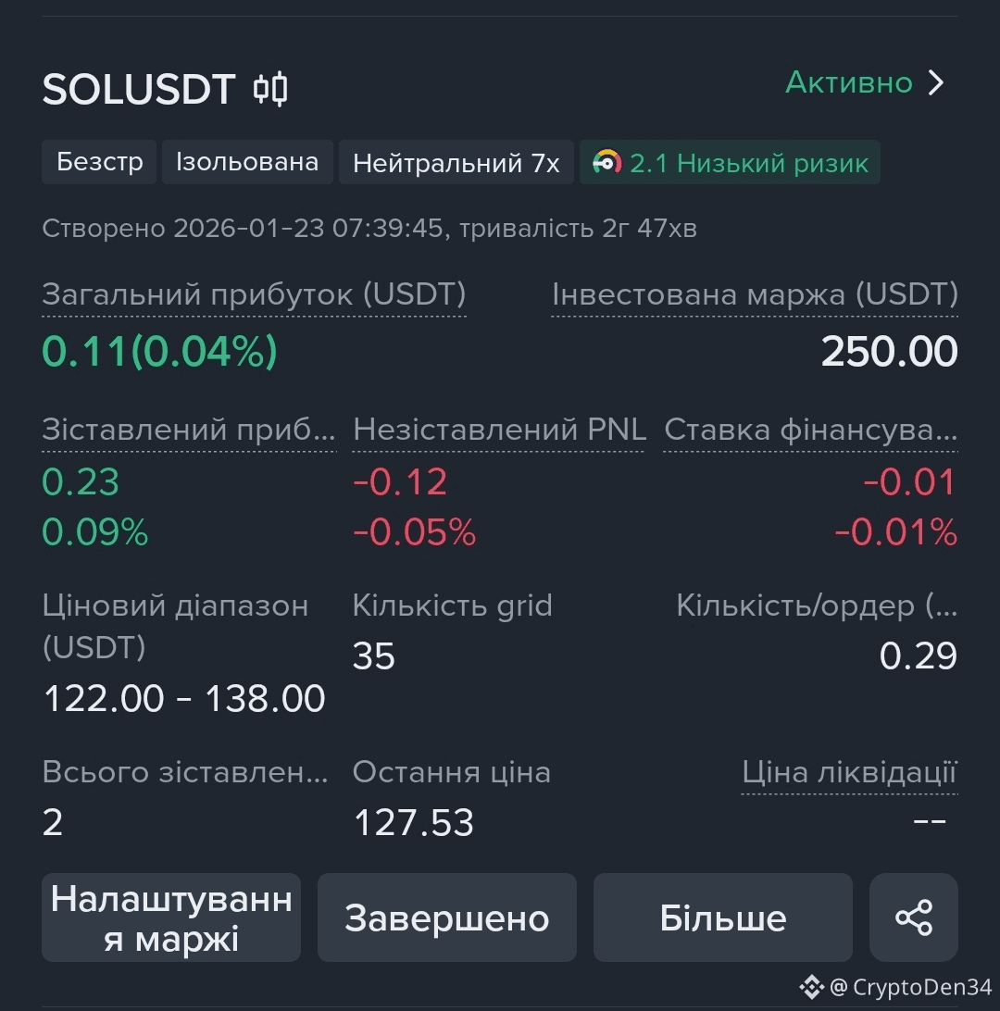Viewport: 1000px width, 1011px height.
Task: Tap the Нейтральний 7x leverage tag
Action: [x=456, y=164]
